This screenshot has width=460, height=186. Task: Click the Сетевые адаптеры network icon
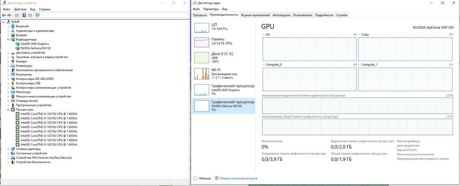coord(13,149)
